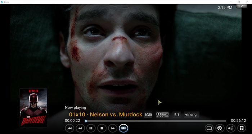
Task: Close the fullscreen OSD with X tab
Action: (242, 6)
